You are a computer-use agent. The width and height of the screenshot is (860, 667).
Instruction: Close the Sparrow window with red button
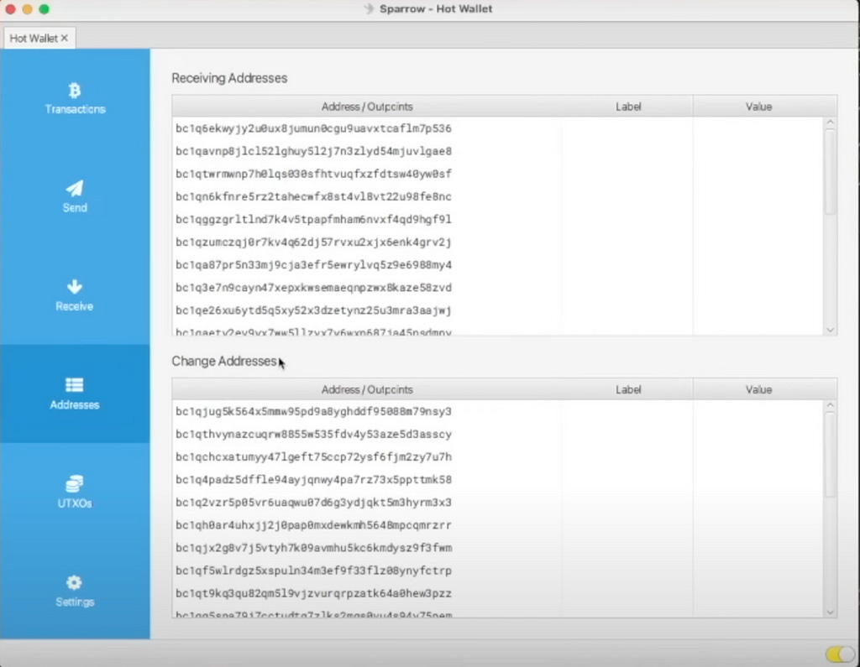coord(10,8)
